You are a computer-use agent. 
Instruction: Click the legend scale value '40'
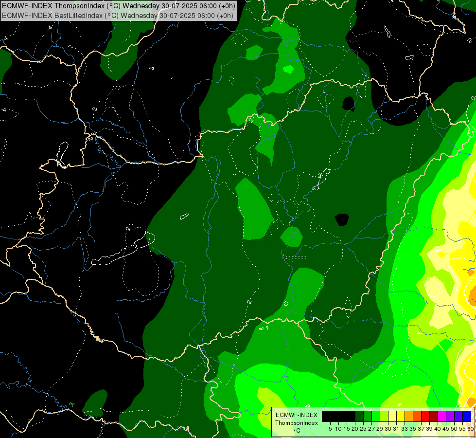438,429
